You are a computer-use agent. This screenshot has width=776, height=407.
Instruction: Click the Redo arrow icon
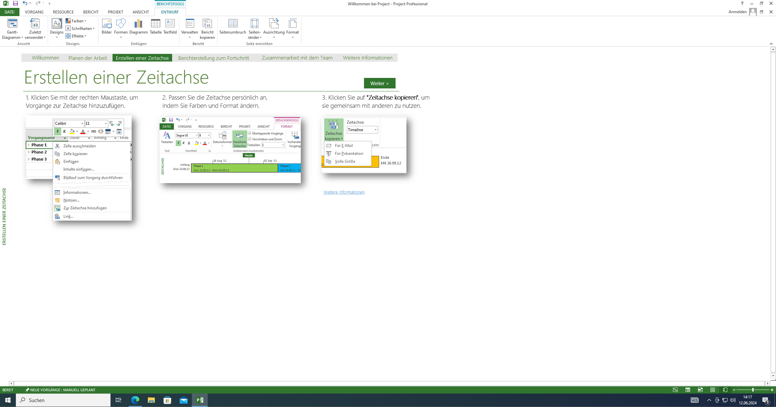click(x=38, y=3)
